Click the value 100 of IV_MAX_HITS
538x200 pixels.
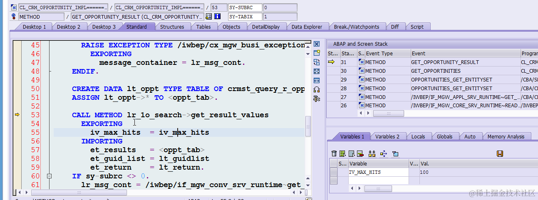(x=424, y=172)
